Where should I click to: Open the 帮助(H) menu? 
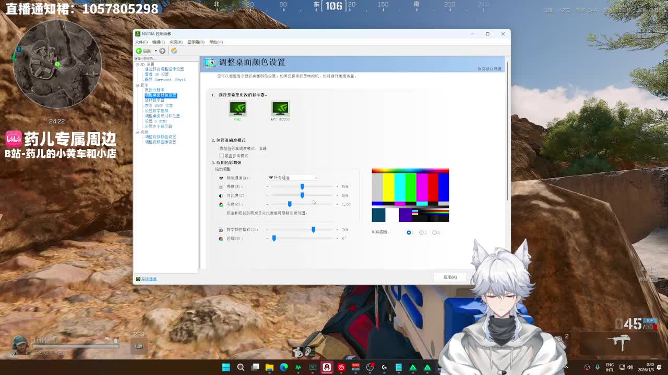tap(216, 42)
